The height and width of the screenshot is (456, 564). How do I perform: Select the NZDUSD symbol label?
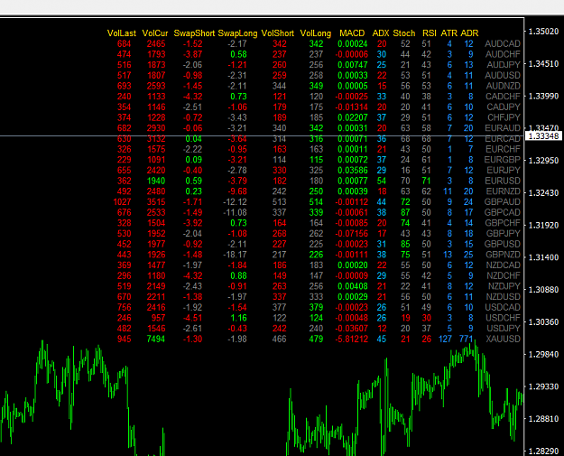504,296
